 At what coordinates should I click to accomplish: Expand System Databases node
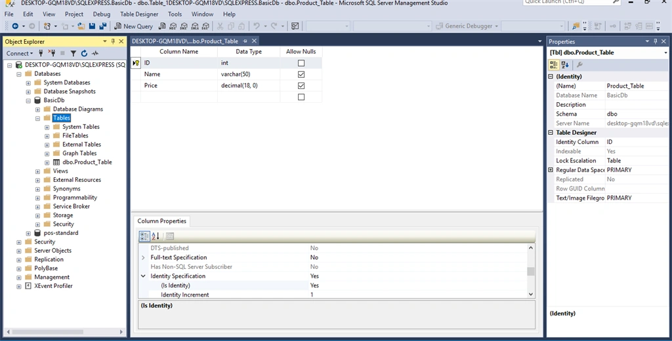(28, 83)
